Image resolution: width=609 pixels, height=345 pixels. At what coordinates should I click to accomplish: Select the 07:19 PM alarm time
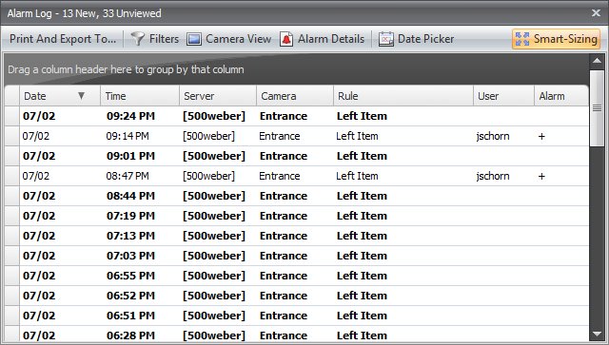point(130,216)
